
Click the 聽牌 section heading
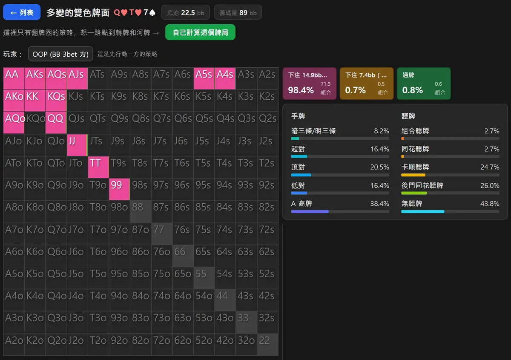click(x=408, y=116)
